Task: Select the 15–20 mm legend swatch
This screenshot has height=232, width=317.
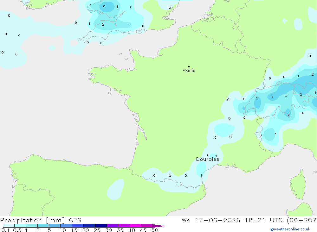Action: pyautogui.click(x=78, y=226)
